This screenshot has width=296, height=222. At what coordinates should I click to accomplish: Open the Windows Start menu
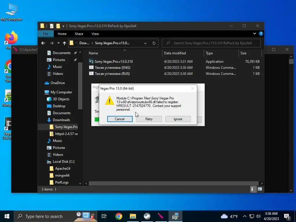point(7,216)
